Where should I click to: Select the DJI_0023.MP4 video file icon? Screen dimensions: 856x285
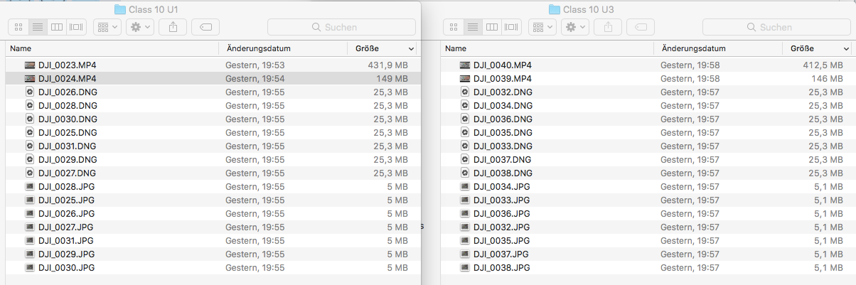(x=29, y=65)
